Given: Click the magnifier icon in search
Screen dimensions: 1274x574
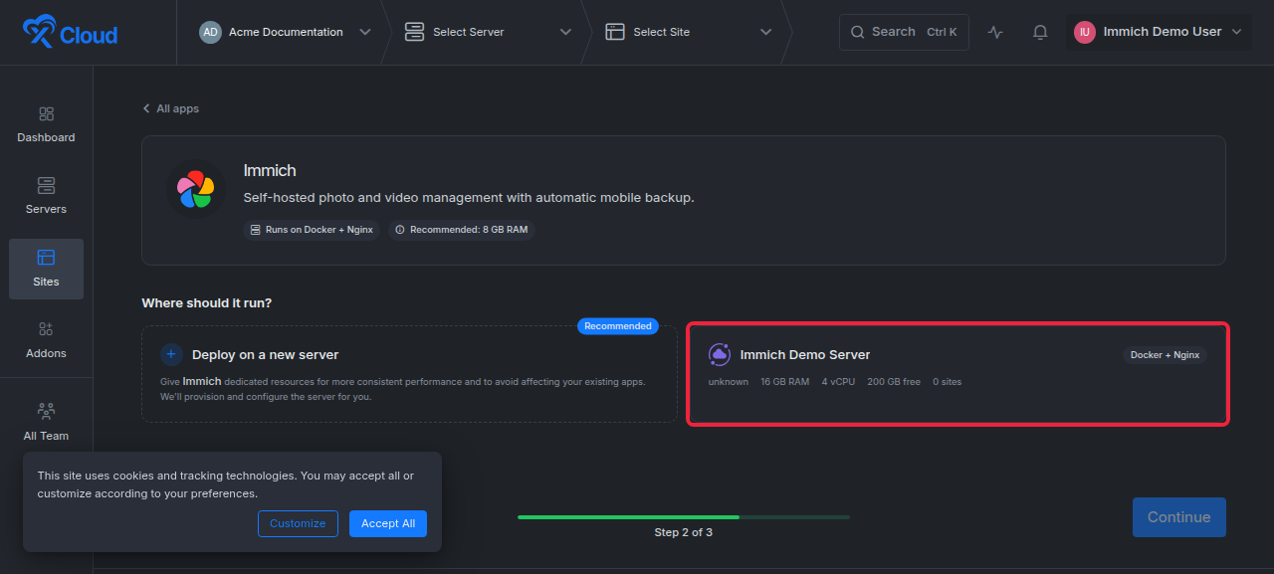Looking at the screenshot, I should (857, 32).
